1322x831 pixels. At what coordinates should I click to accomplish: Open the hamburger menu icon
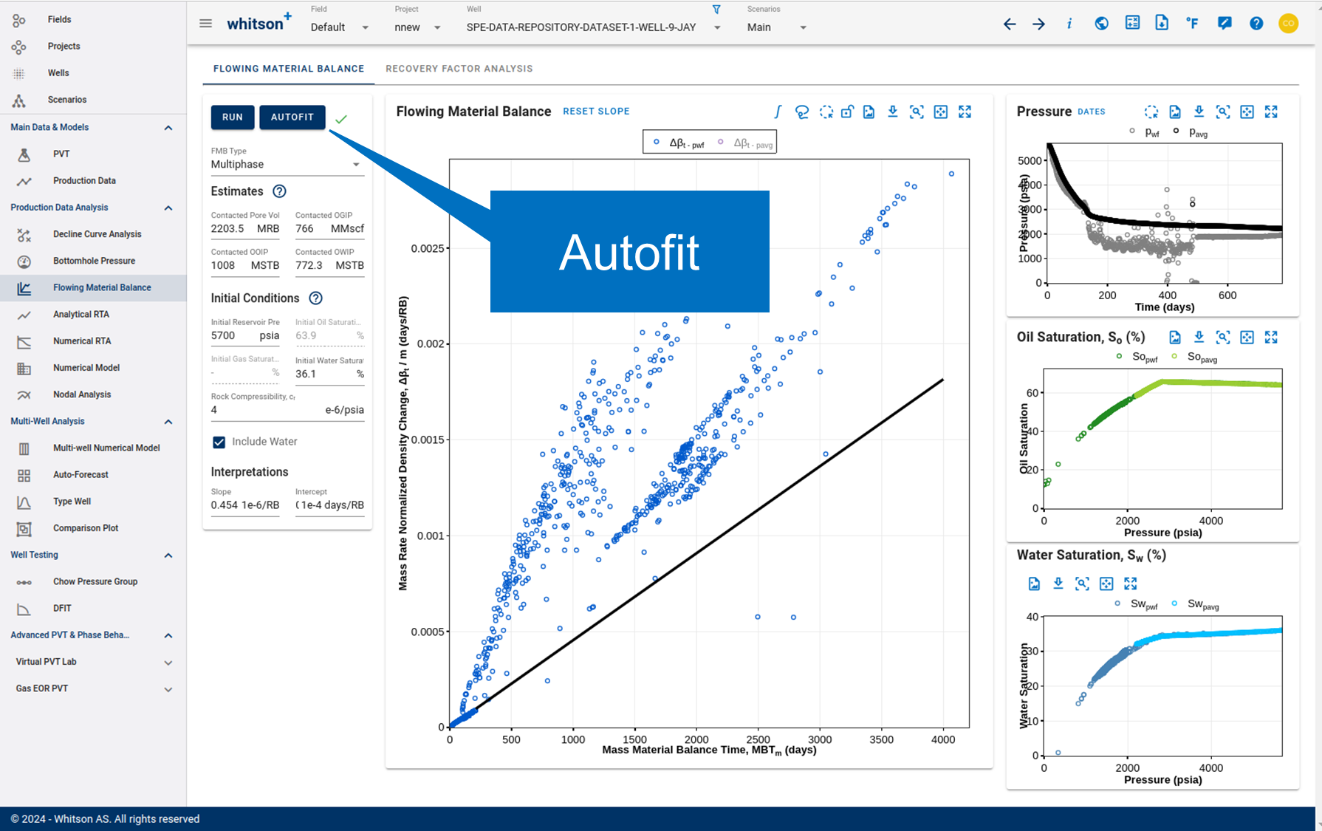206,24
